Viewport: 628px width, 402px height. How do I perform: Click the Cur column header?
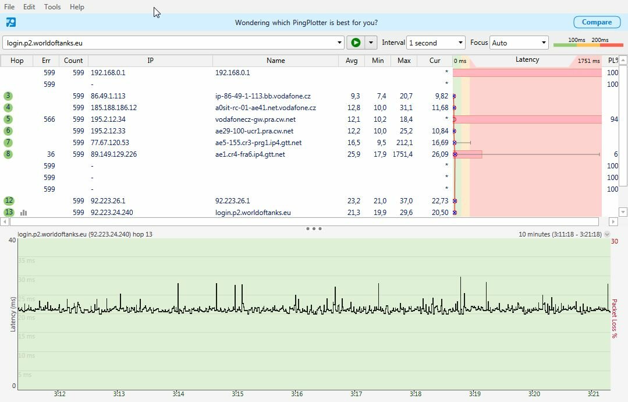tap(435, 61)
